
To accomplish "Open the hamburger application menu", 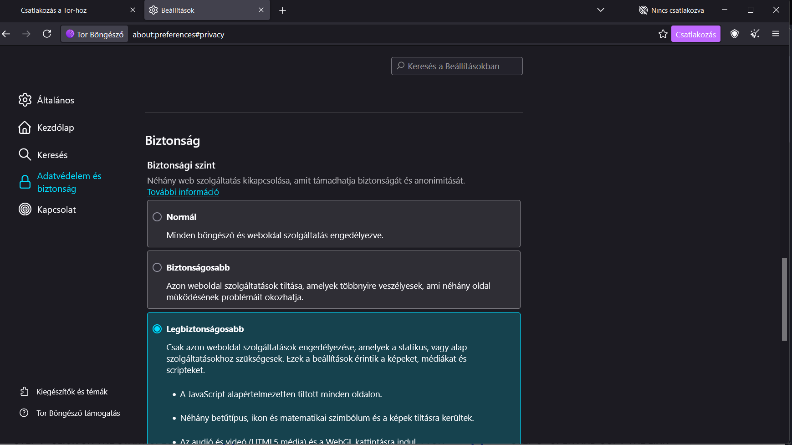I will (775, 34).
